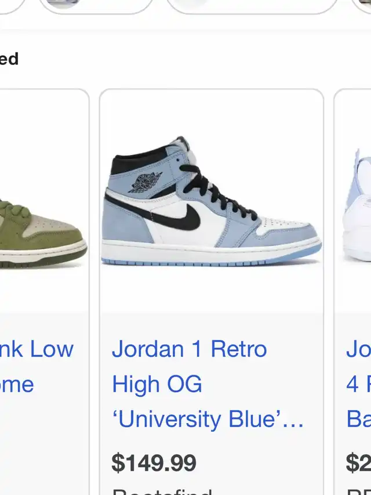The image size is (371, 495).
Task: Click the cut-off price in right card
Action: 359,463
